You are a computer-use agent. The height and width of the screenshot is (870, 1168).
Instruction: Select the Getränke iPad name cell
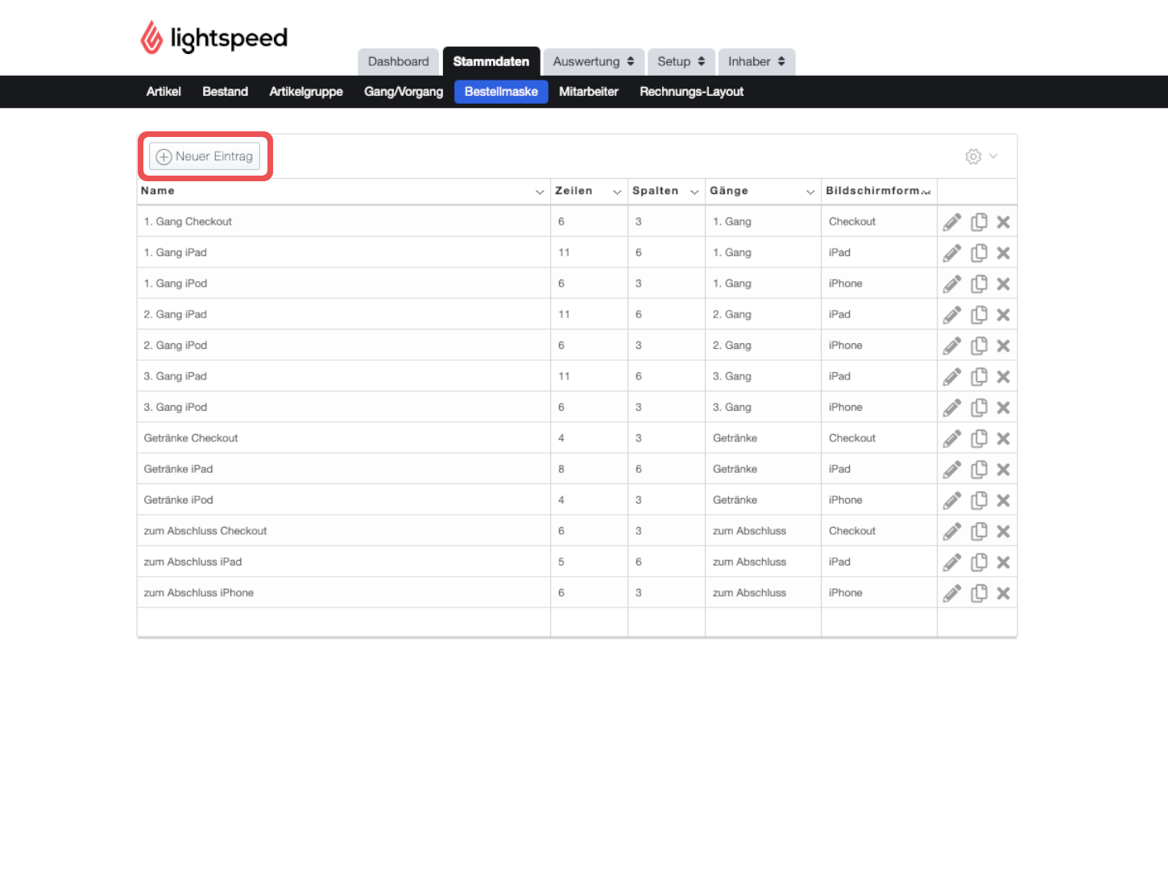(x=344, y=469)
